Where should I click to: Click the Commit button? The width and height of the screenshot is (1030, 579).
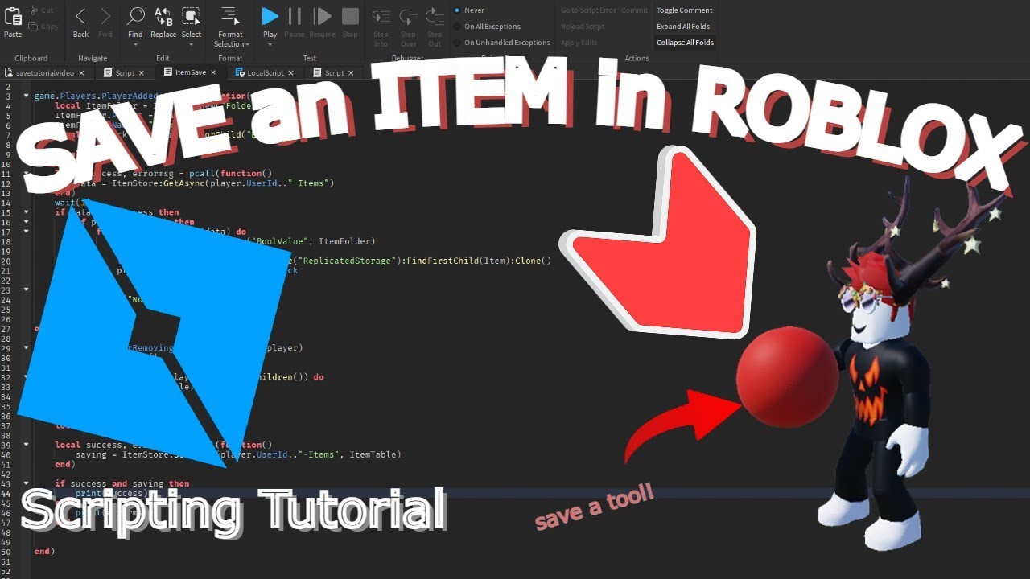pyautogui.click(x=634, y=10)
